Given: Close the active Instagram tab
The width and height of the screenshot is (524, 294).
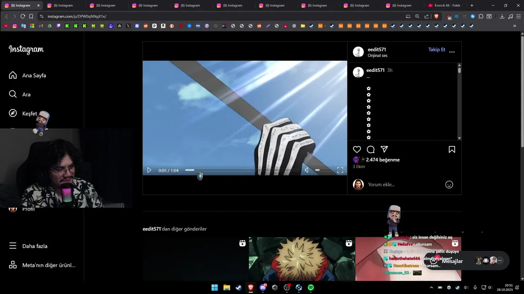Looking at the screenshot, I should (x=38, y=5).
